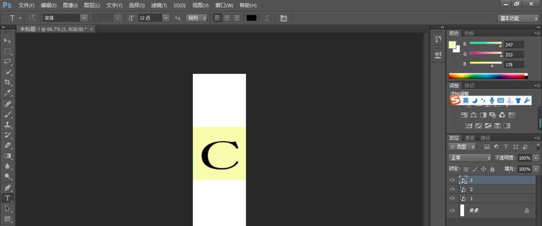Click the black text color swatch

click(x=251, y=18)
